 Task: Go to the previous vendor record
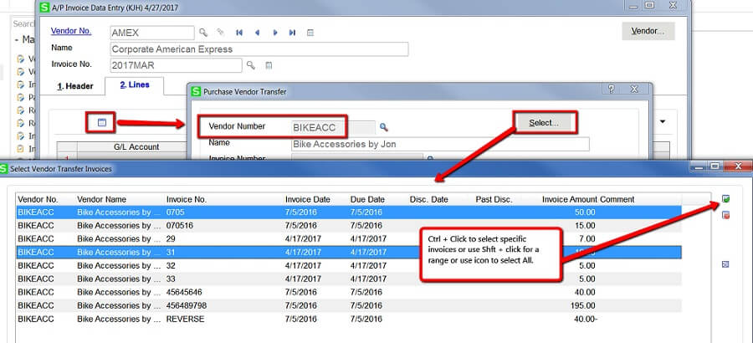[x=257, y=33]
